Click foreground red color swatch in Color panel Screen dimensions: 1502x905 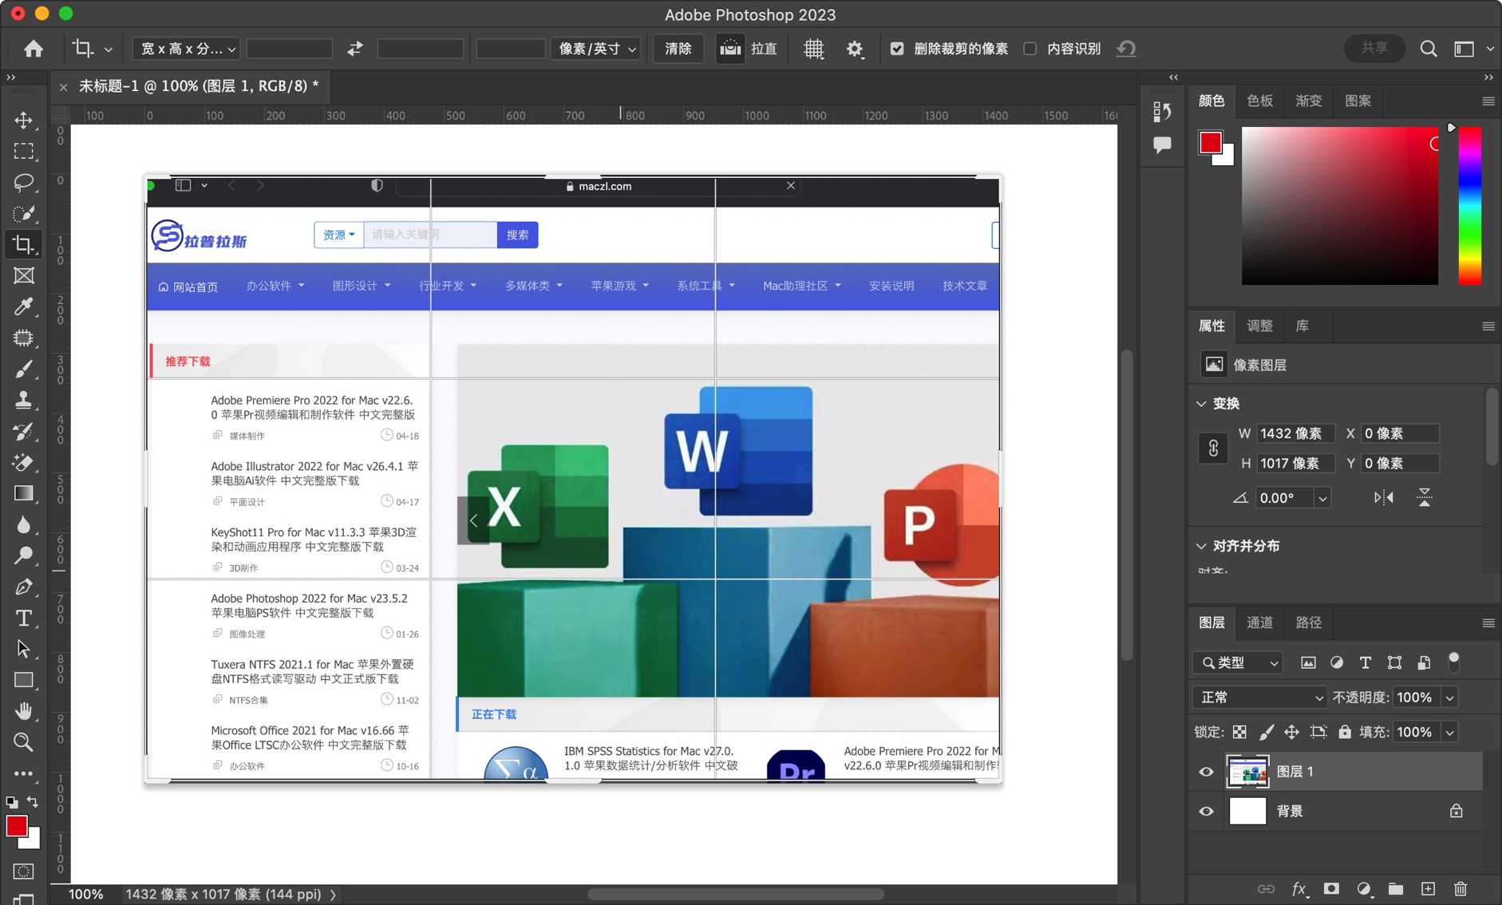pyautogui.click(x=1209, y=142)
